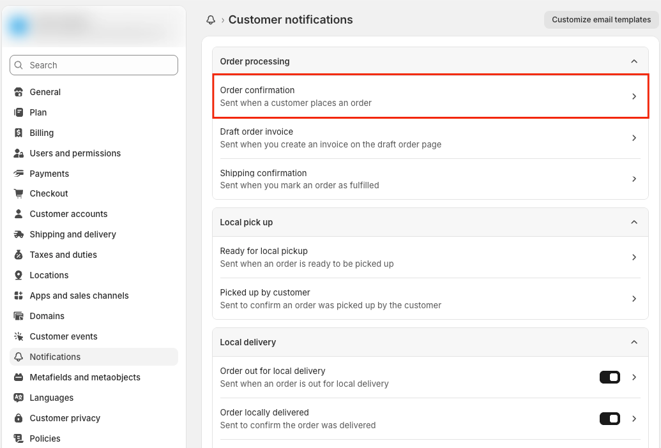This screenshot has height=448, width=661.
Task: Open General settings menu item
Action: coord(94,92)
